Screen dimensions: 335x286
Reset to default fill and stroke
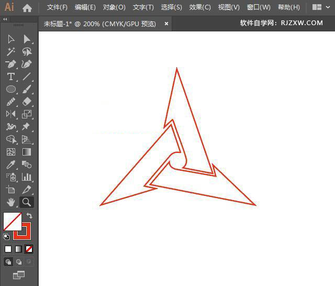[6, 237]
